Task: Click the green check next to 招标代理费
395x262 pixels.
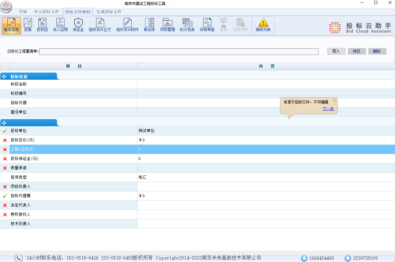Action: [5, 196]
